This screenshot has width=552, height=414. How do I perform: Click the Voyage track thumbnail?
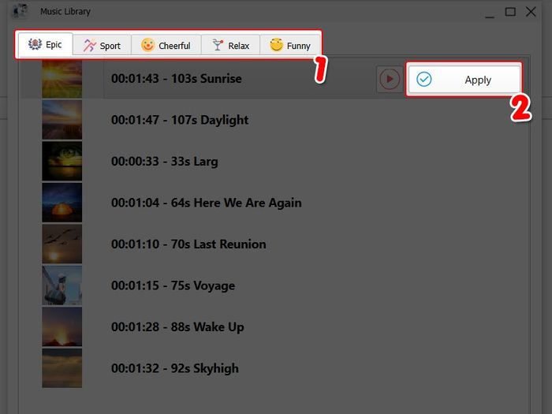[62, 285]
